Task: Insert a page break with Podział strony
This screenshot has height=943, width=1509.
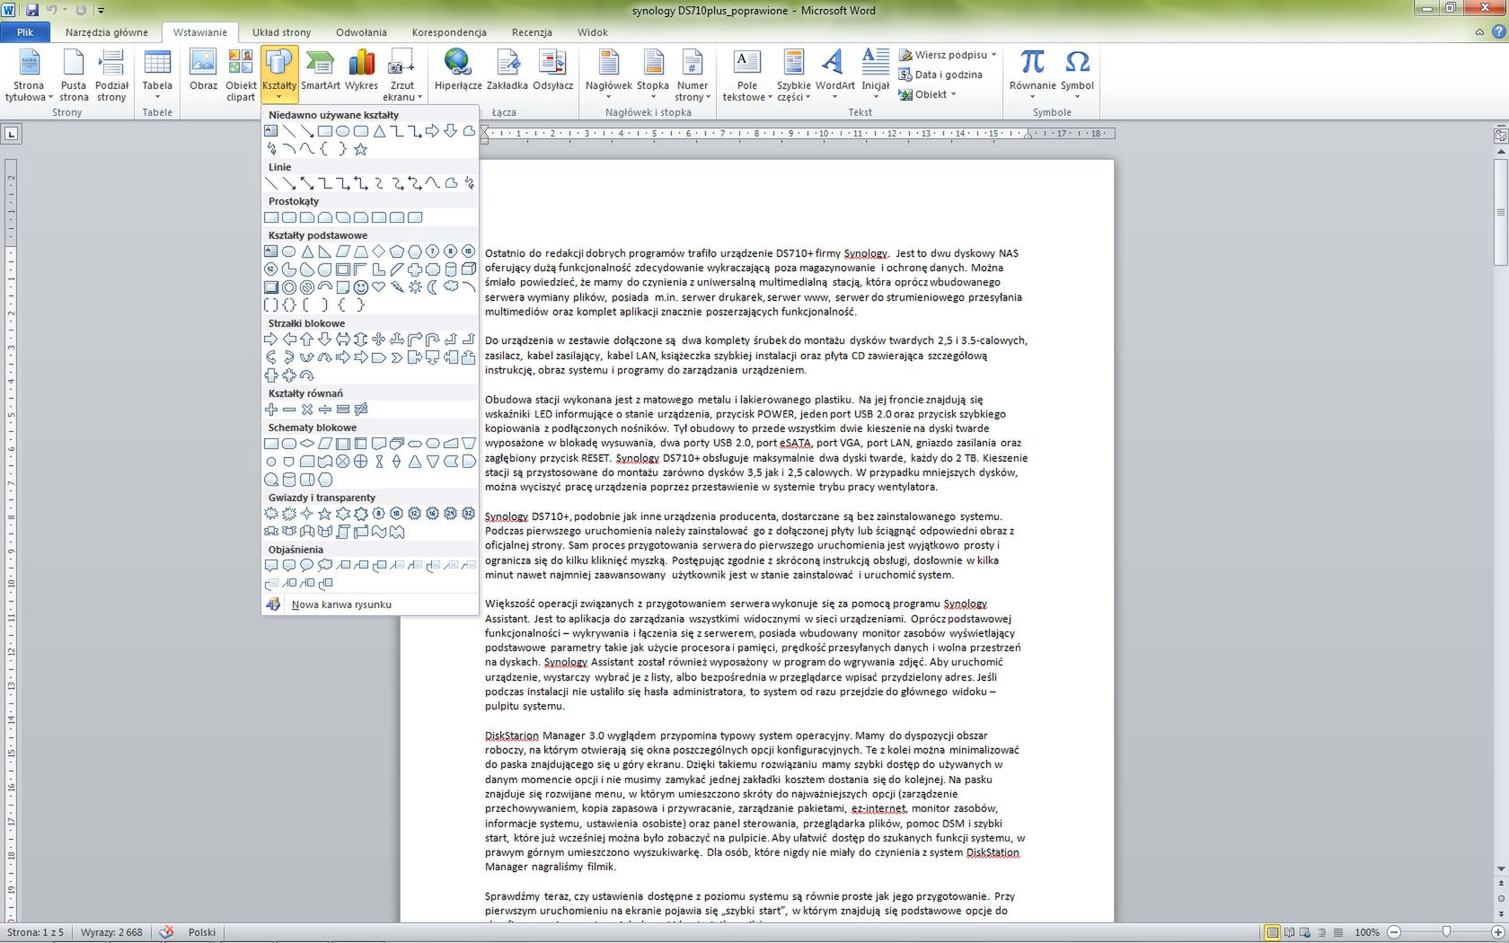Action: [111, 75]
